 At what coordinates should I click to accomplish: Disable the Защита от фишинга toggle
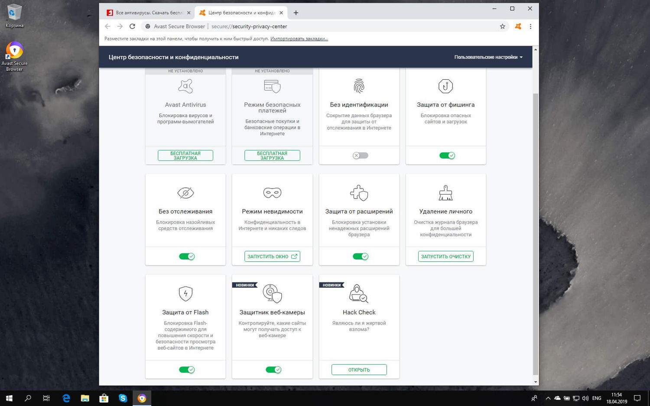[446, 155]
